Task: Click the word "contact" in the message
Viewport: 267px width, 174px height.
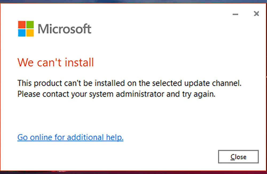Action: (x=52, y=94)
